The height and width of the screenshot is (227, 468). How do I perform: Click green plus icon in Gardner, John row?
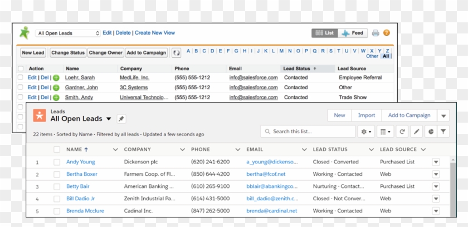click(56, 88)
